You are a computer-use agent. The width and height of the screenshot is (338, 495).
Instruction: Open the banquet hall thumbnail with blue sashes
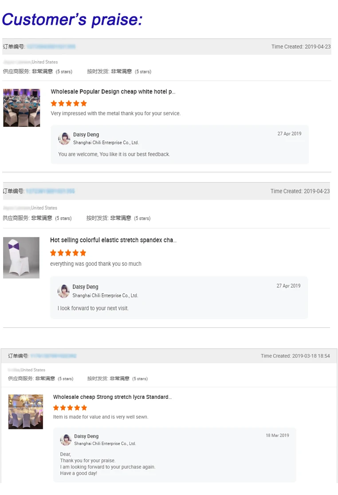(x=22, y=108)
